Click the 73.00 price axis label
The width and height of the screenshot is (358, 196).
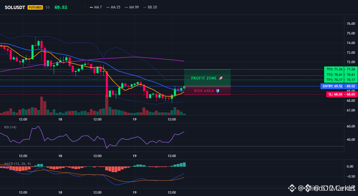click(351, 53)
